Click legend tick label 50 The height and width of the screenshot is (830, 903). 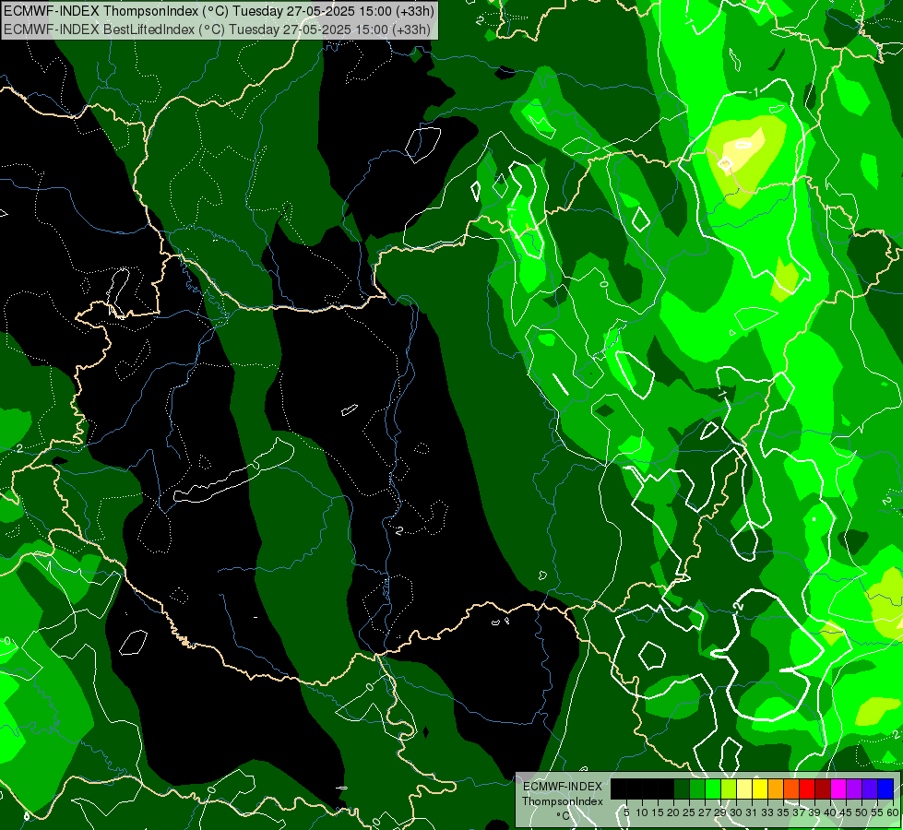tap(861, 812)
